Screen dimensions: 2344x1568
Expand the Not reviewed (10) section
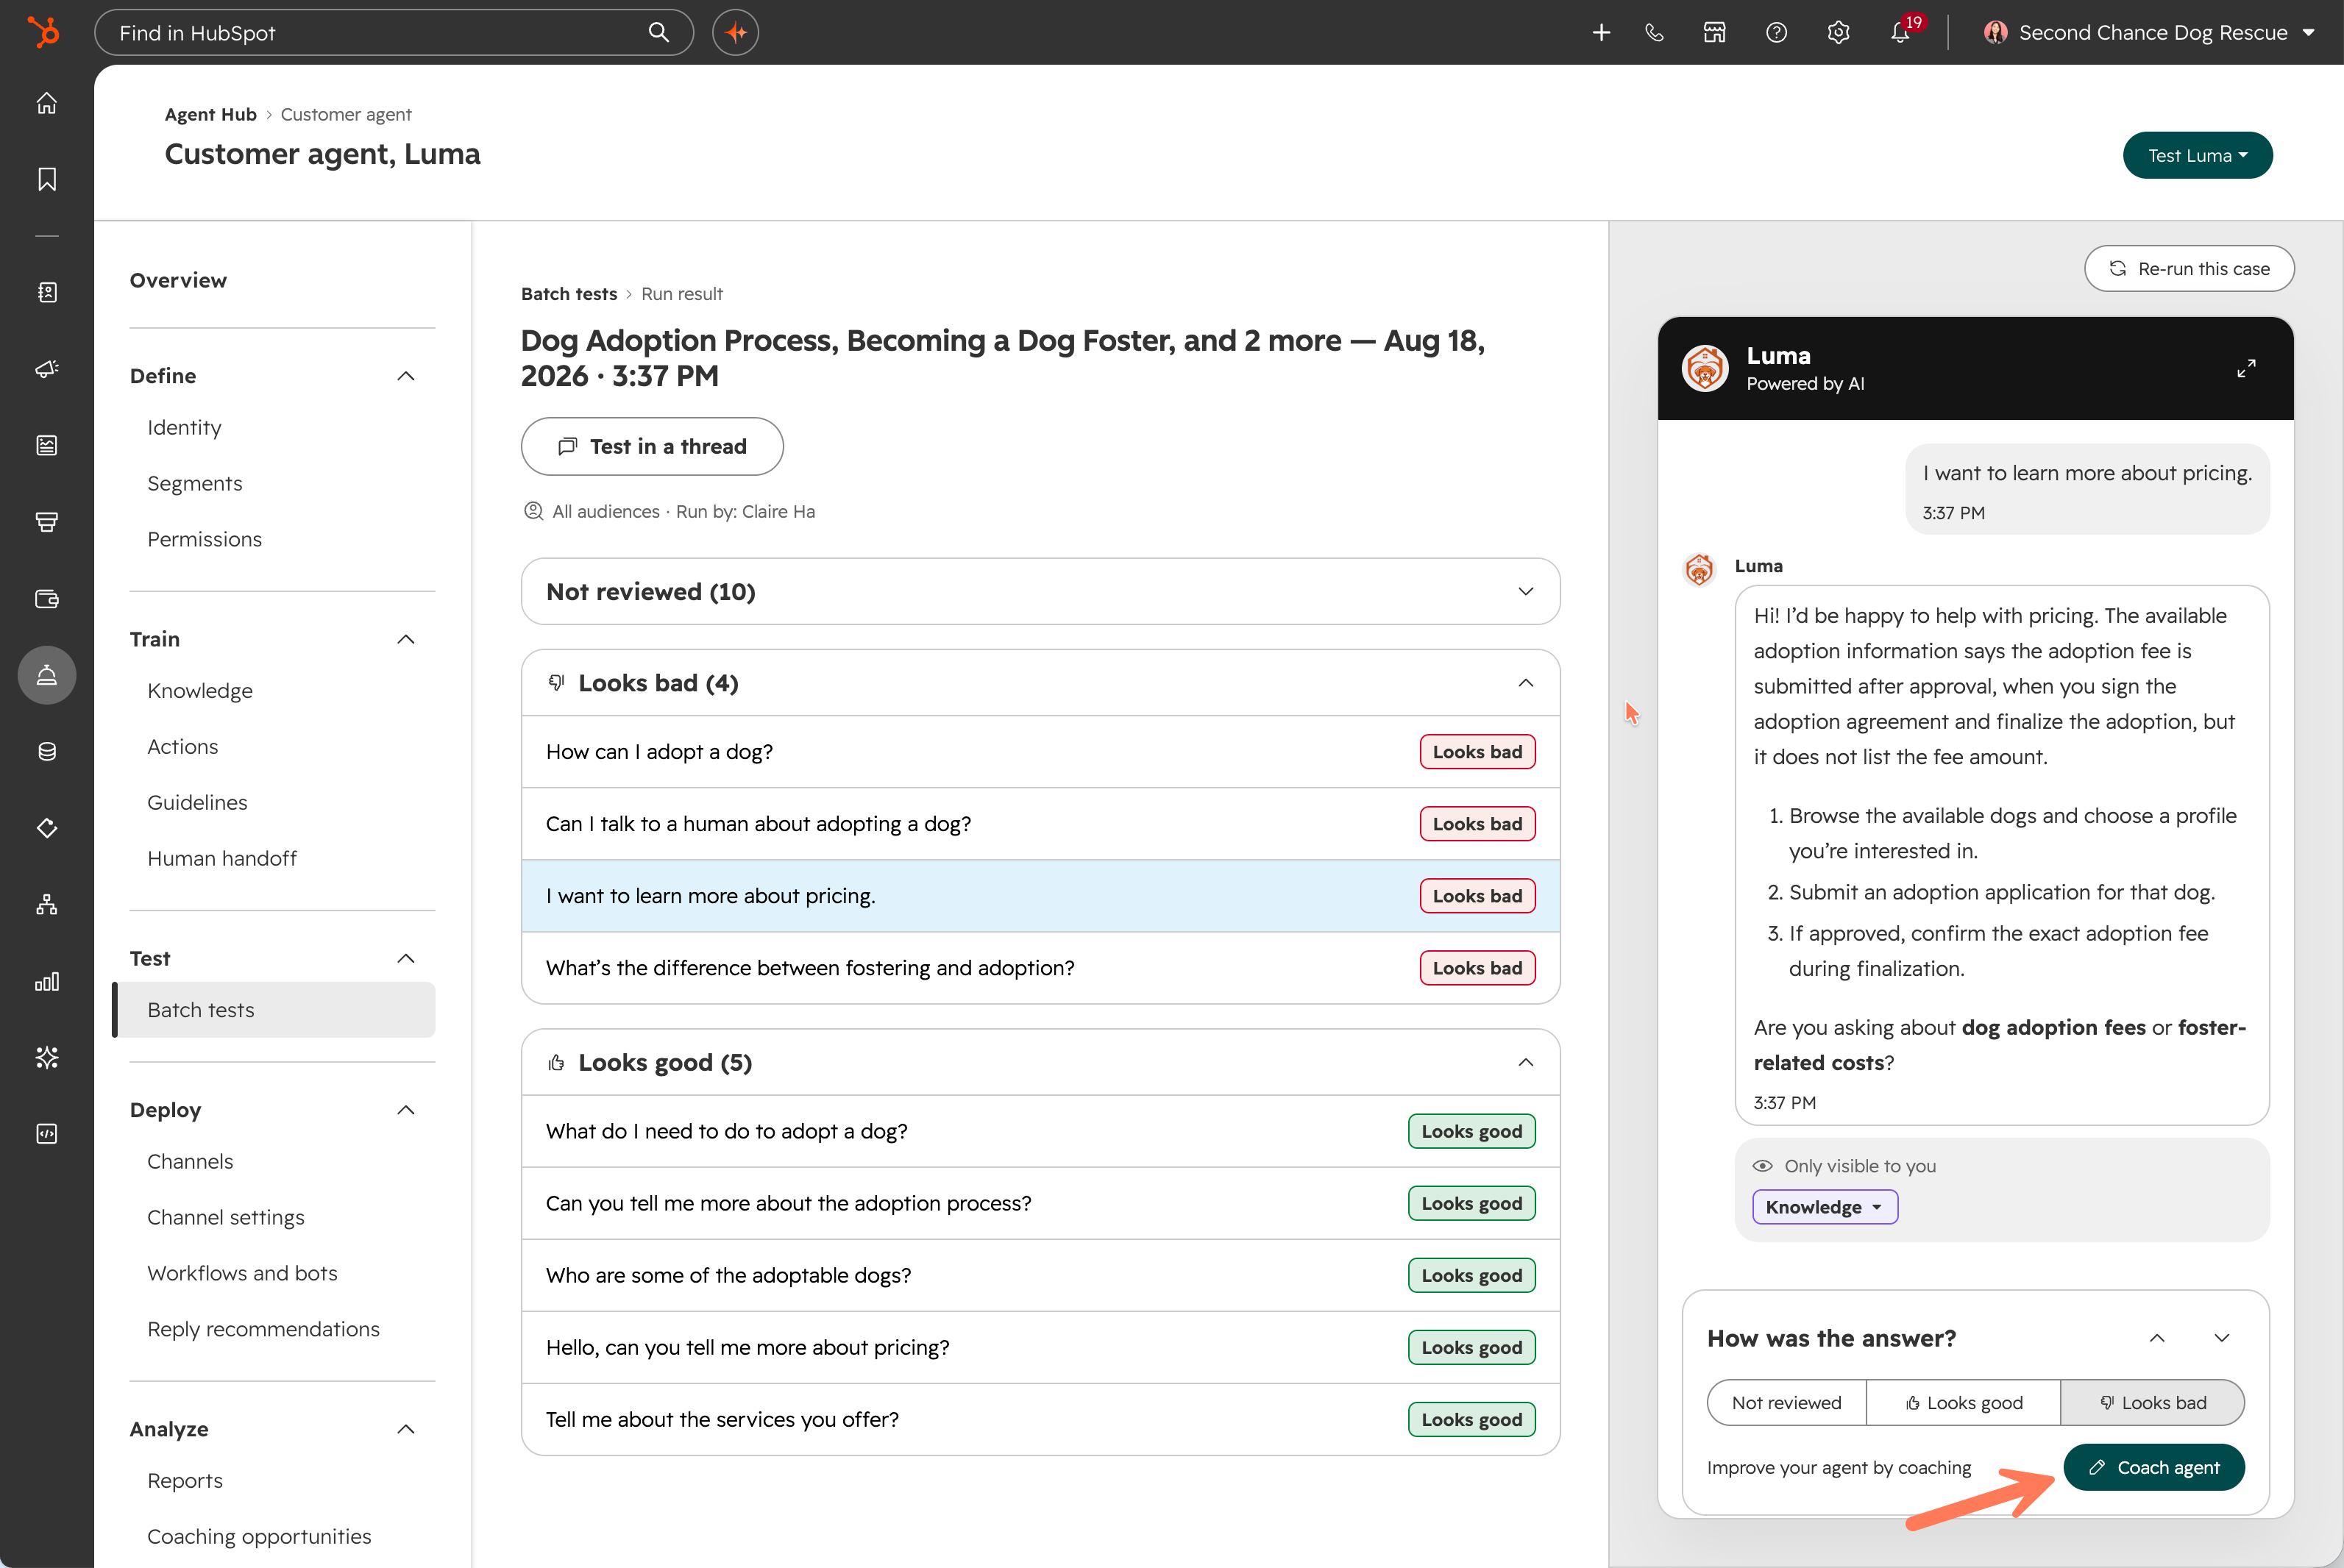[x=1040, y=591]
